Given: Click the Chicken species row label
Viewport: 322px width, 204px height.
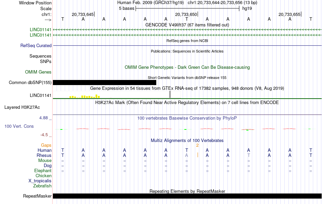Looking at the screenshot, I should (x=43, y=176).
